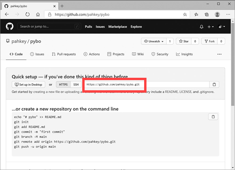Image resolution: width=235 pixels, height=170 pixels.
Task: Click the repository clone URL field
Action: [146, 84]
